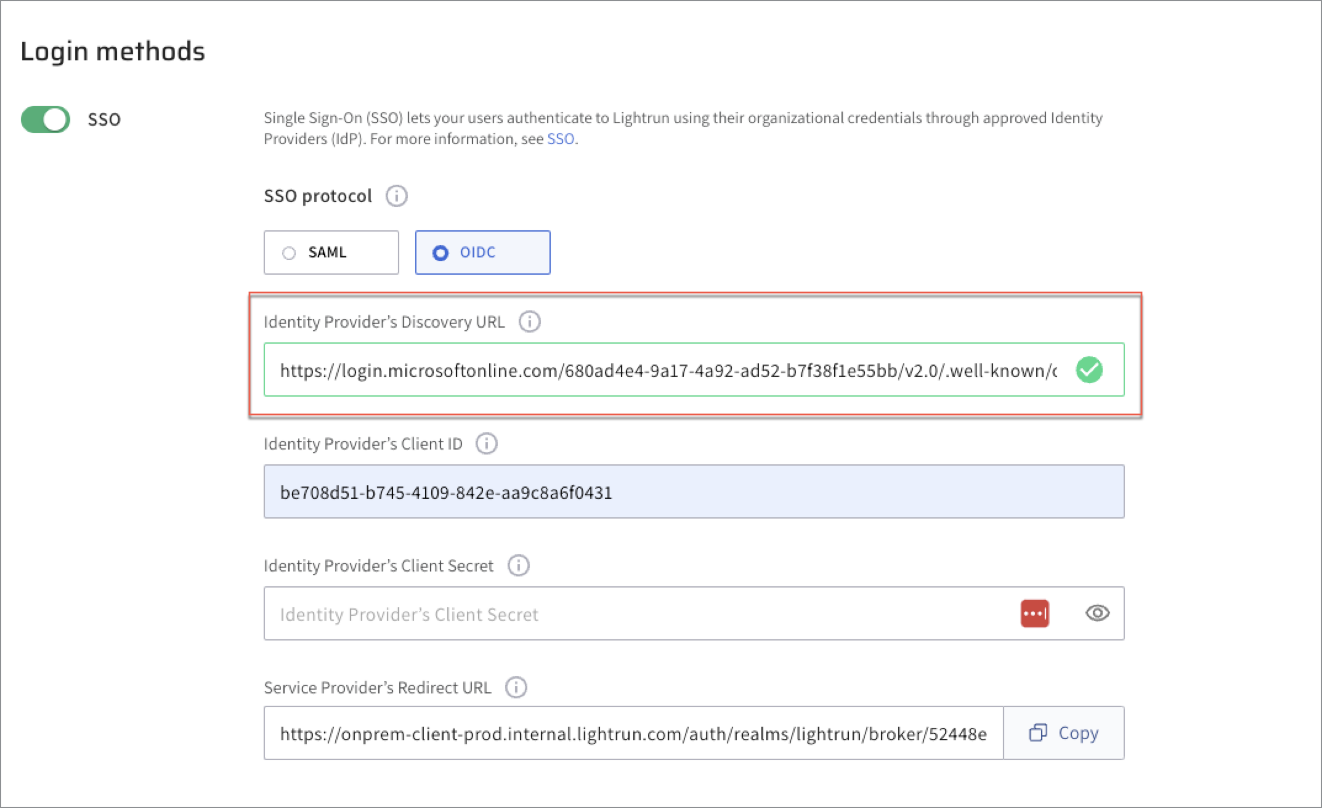Disable the SSO toggle switch
The width and height of the screenshot is (1322, 808).
(x=46, y=119)
